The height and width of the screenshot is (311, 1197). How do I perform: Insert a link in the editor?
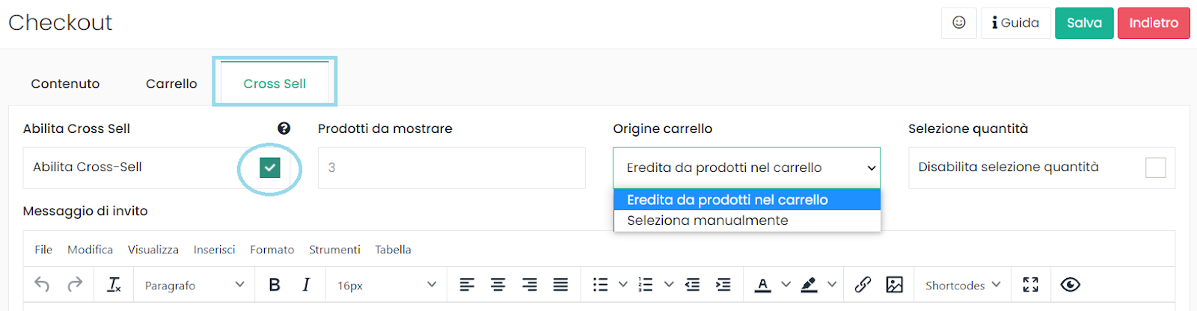coord(863,285)
